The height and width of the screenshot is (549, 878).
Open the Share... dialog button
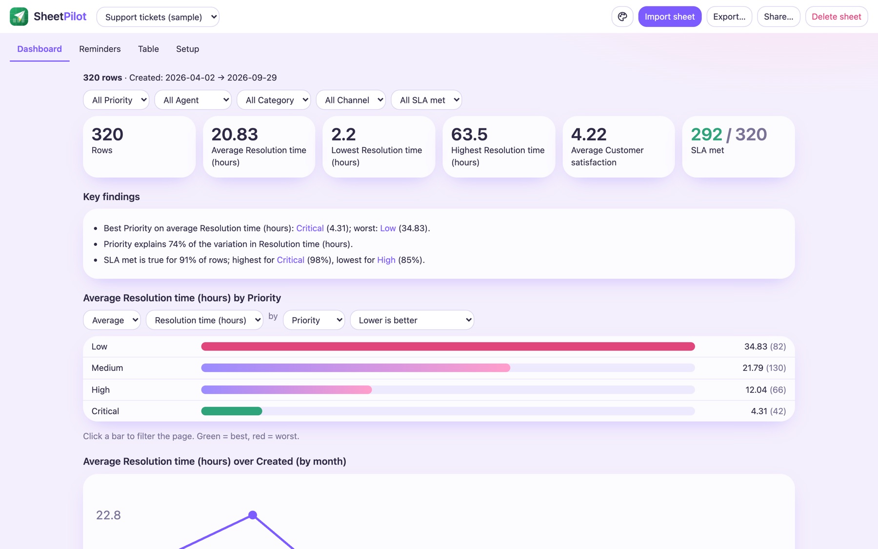point(778,17)
